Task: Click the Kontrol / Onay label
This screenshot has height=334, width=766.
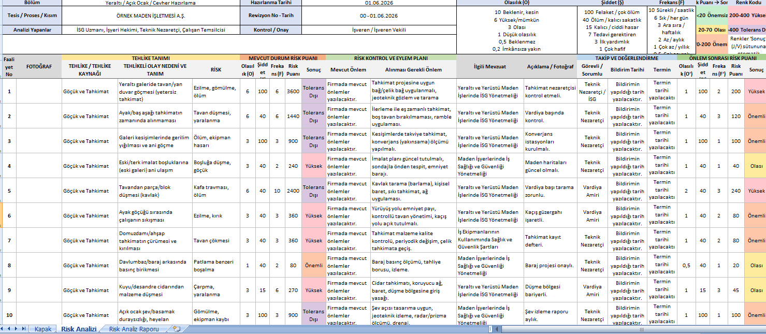Action: 271,30
